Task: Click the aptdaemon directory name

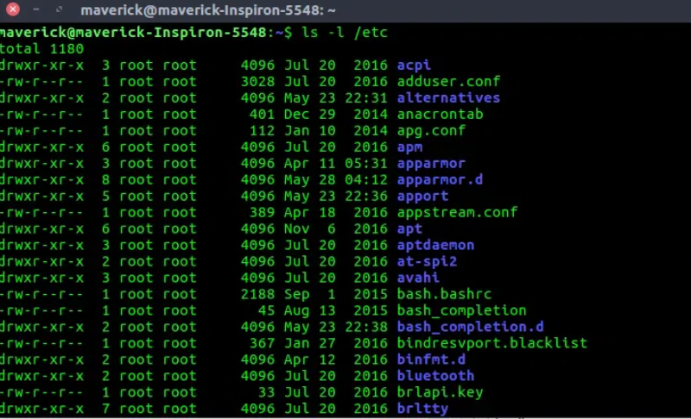Action: click(435, 245)
